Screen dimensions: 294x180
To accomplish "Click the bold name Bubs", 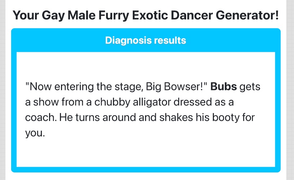I will 224,87.
